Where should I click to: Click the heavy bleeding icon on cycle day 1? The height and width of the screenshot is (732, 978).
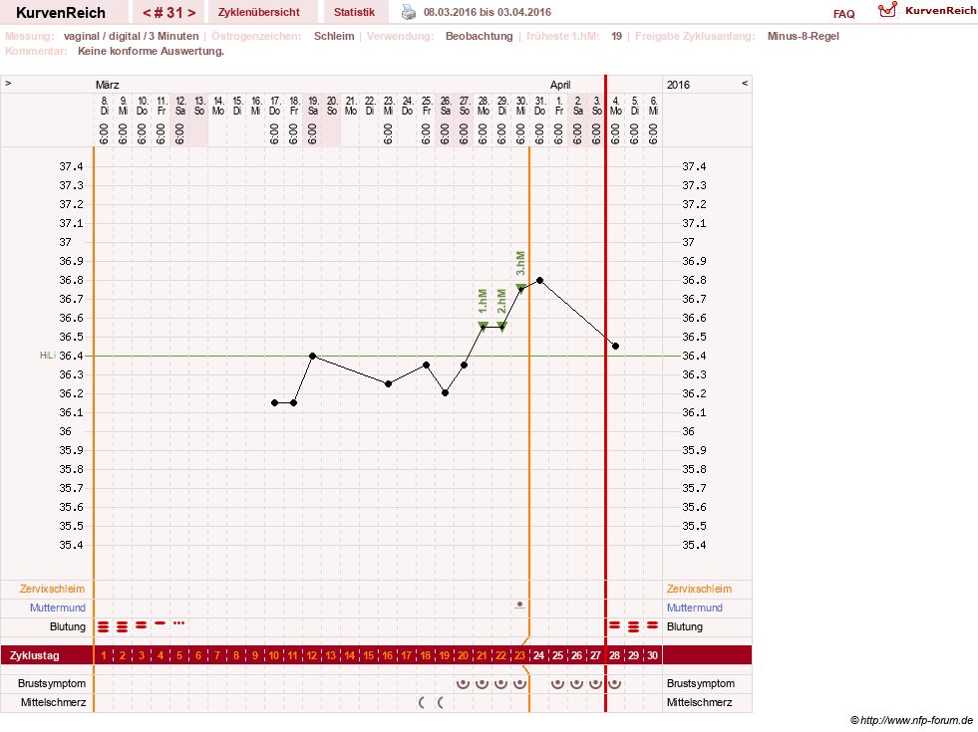tap(104, 626)
